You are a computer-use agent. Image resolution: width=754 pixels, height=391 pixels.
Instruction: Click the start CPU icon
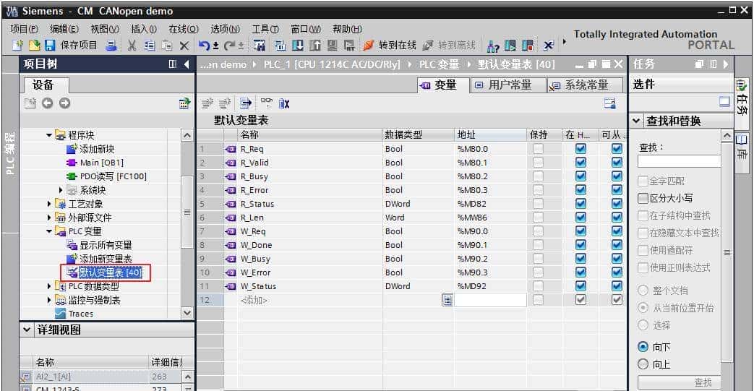(510, 46)
